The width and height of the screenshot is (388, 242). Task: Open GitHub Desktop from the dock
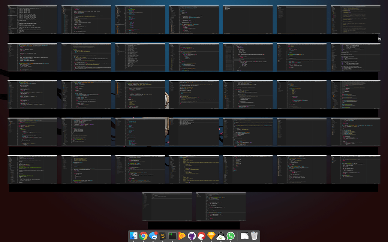tap(192, 236)
